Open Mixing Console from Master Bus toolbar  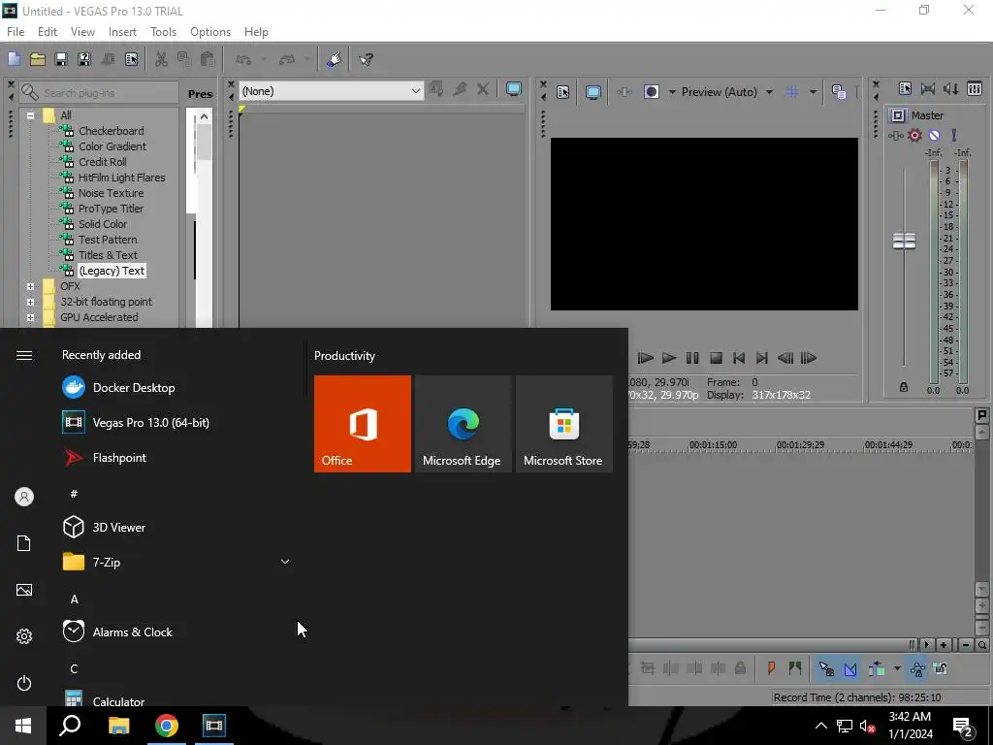(x=975, y=89)
